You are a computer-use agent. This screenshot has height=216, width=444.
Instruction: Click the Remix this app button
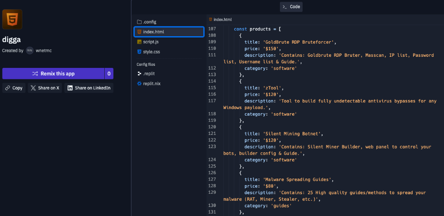click(x=53, y=74)
